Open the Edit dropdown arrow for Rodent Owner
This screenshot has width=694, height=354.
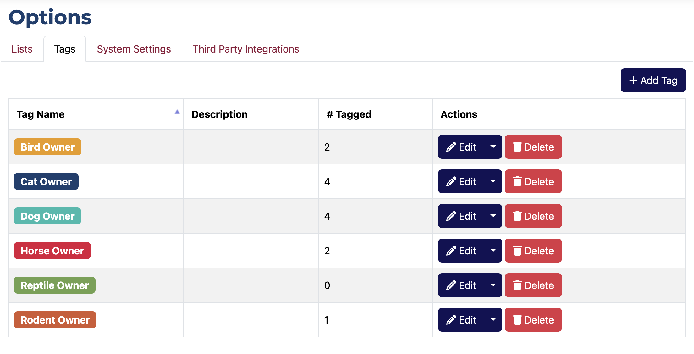coord(493,320)
